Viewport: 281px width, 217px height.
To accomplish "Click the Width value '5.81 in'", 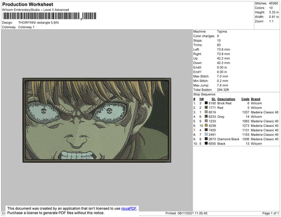I will click(274, 17).
